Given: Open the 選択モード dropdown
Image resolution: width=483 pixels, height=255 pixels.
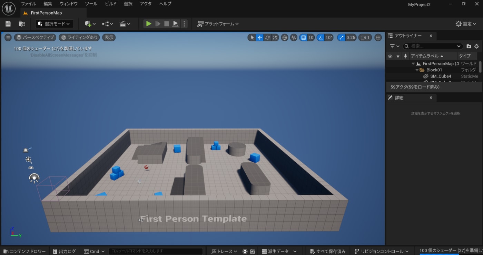Looking at the screenshot, I should point(54,24).
